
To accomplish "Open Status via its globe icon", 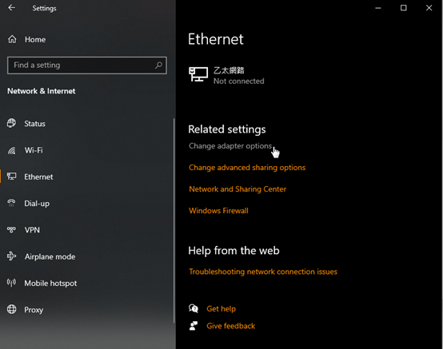I will click(11, 123).
